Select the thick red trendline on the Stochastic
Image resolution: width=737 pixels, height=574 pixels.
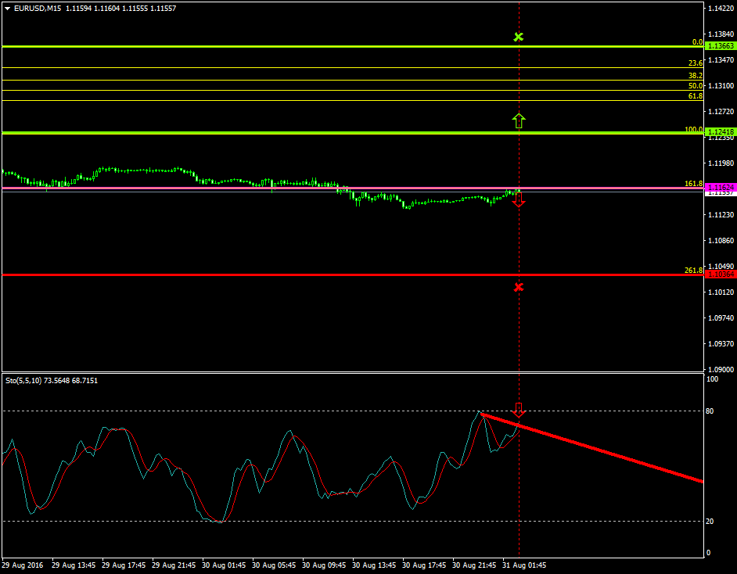pyautogui.click(x=610, y=450)
